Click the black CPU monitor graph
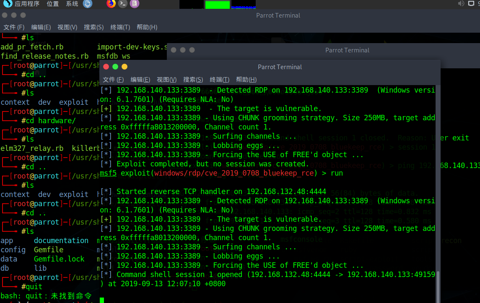This screenshot has height=303, width=480. click(x=191, y=5)
